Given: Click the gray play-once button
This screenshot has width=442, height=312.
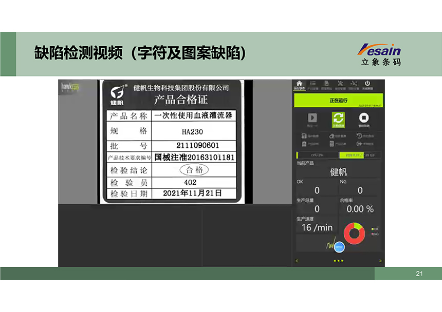Looking at the screenshot, I should (312, 120).
